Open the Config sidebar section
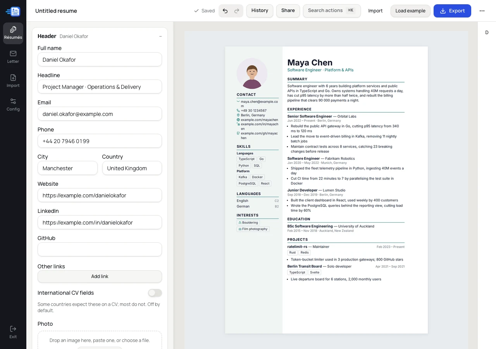Image resolution: width=496 pixels, height=349 pixels. point(13,105)
